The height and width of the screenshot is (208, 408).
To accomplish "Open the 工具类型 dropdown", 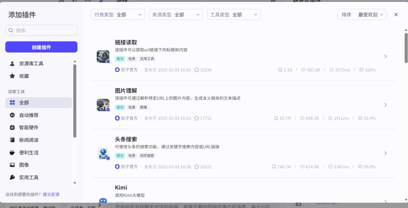I will click(x=234, y=15).
